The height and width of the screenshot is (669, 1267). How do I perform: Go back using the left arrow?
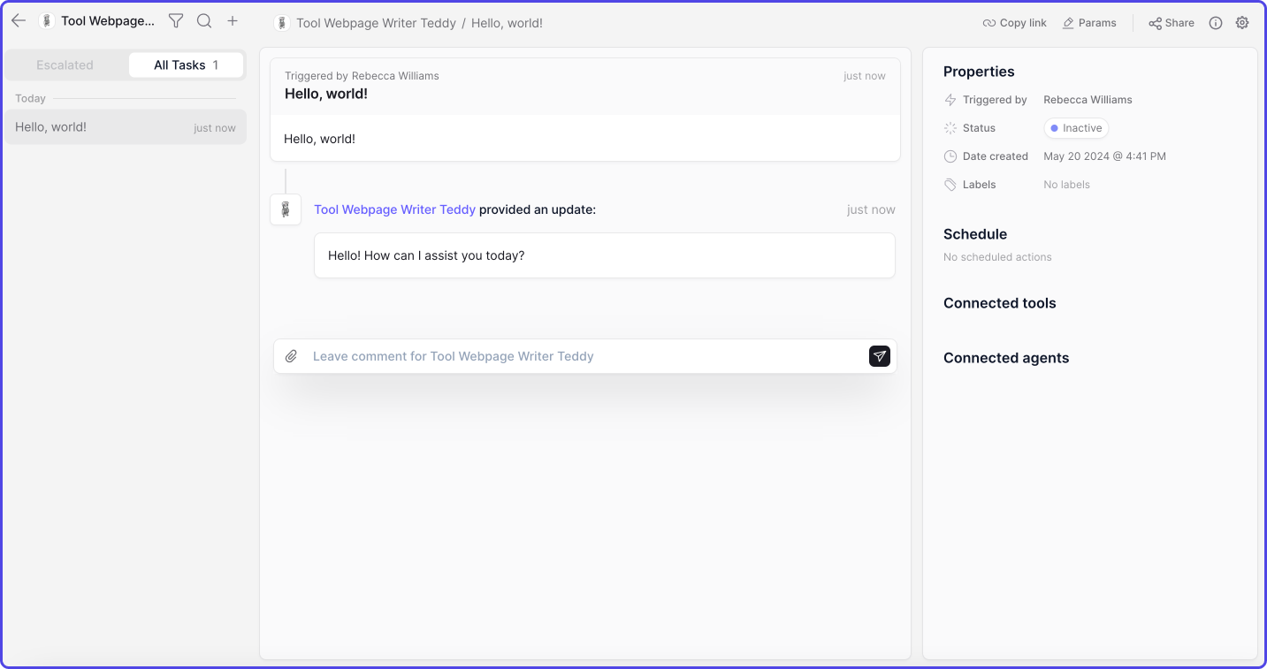pyautogui.click(x=19, y=21)
